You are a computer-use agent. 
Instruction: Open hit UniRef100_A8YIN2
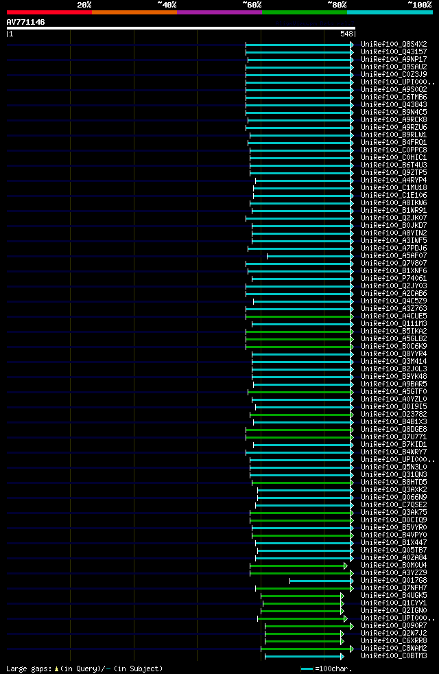point(394,233)
